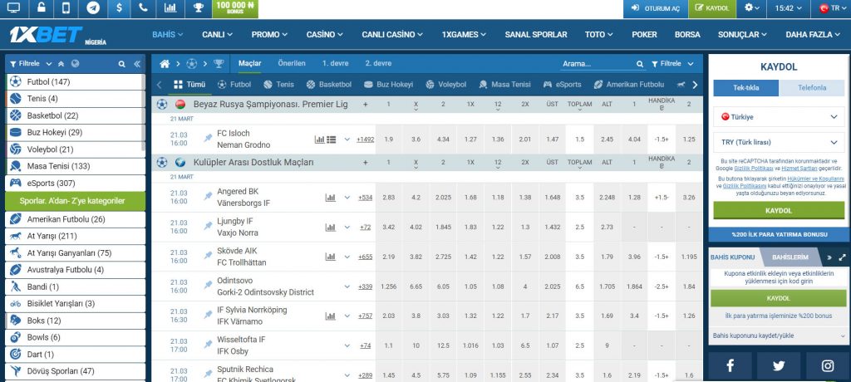Select odds 2.83 for Angered BK
The width and height of the screenshot is (851, 382).
(x=389, y=198)
